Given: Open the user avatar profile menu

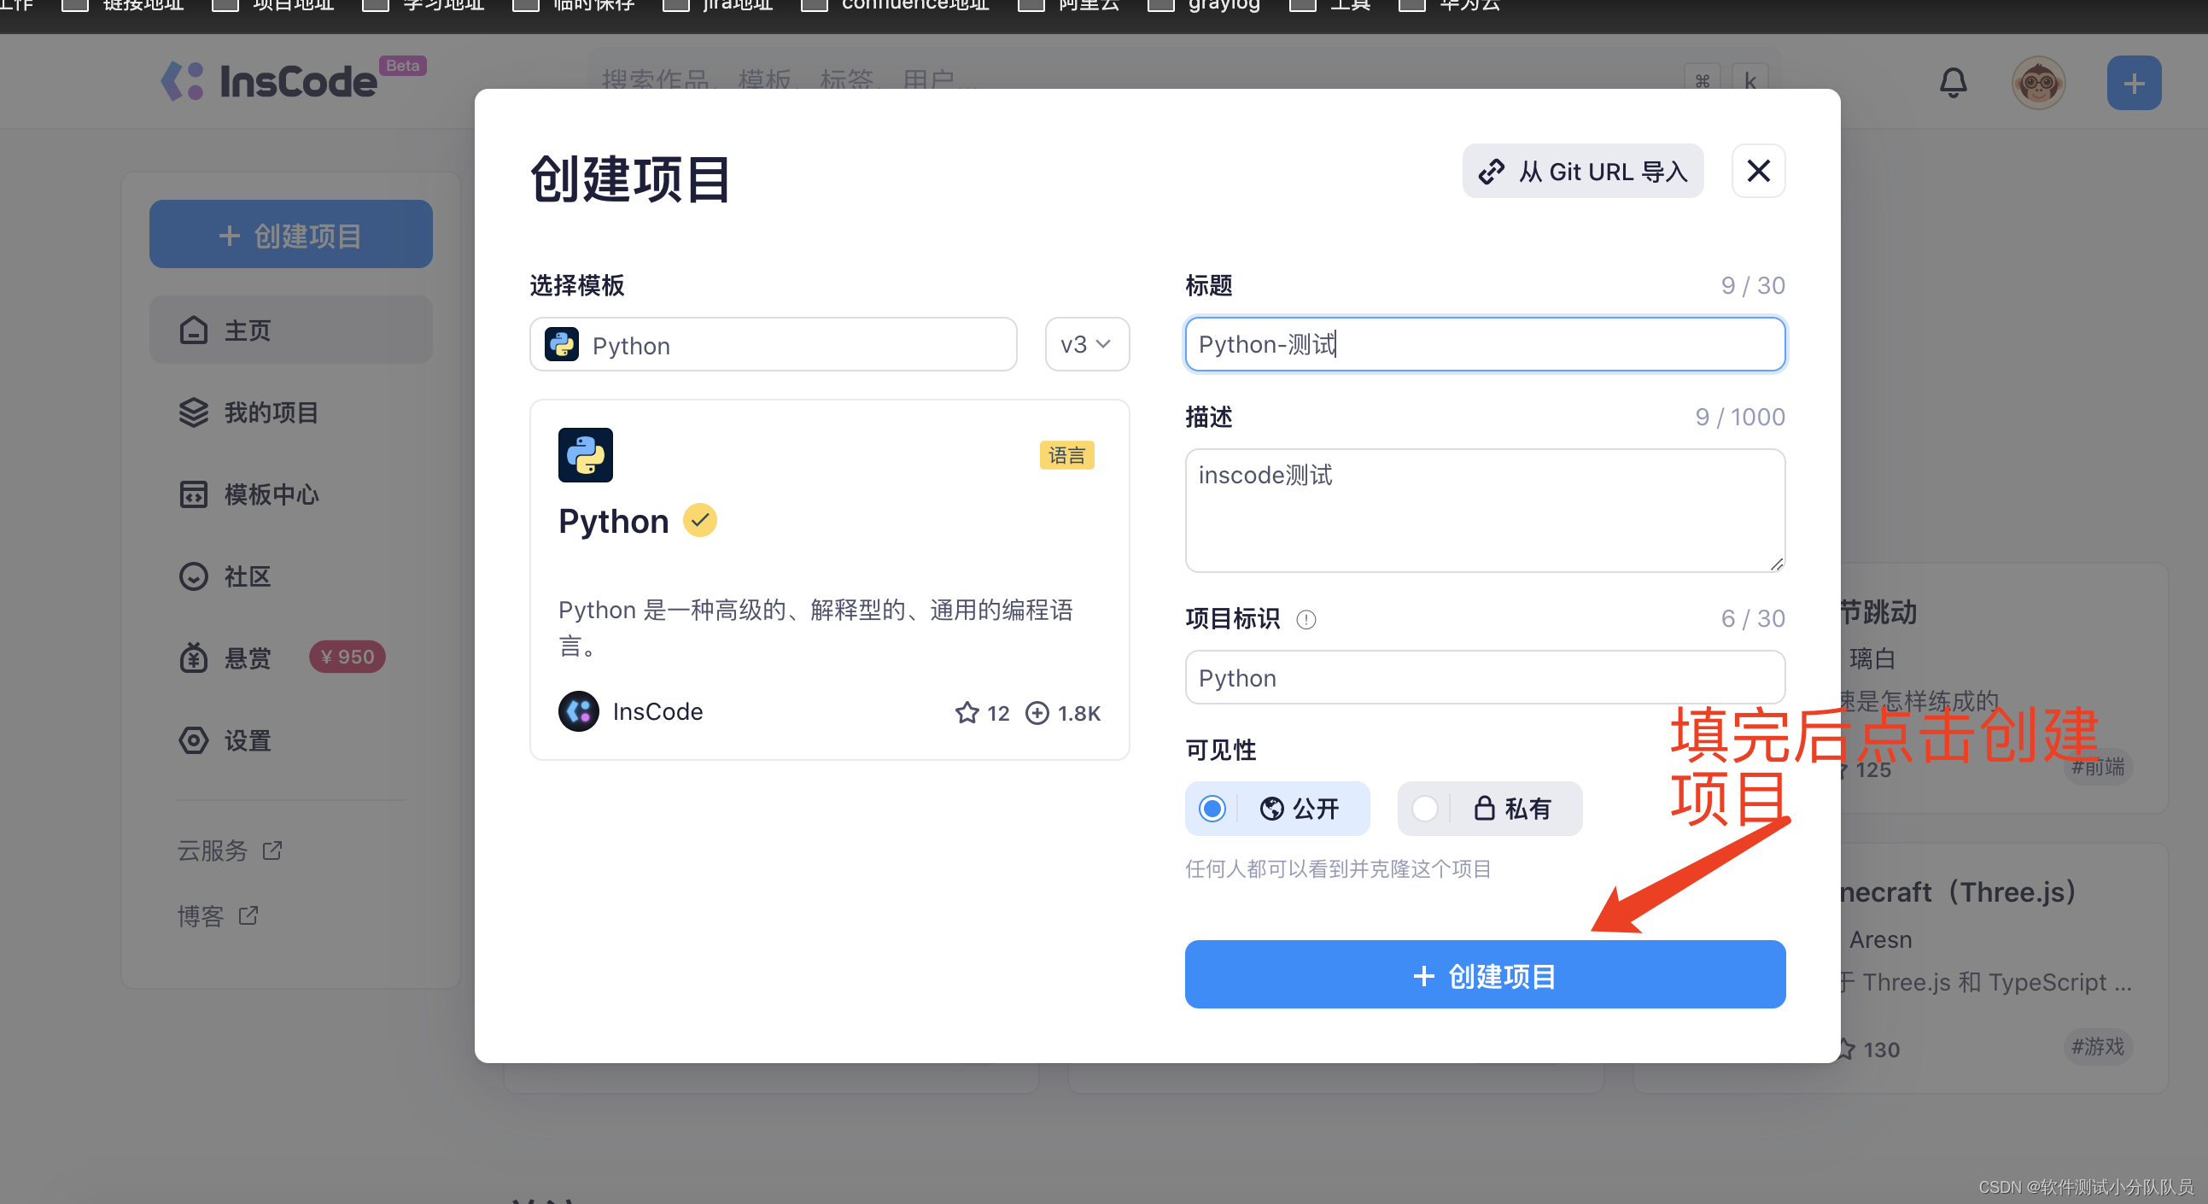Looking at the screenshot, I should pyautogui.click(x=2037, y=83).
